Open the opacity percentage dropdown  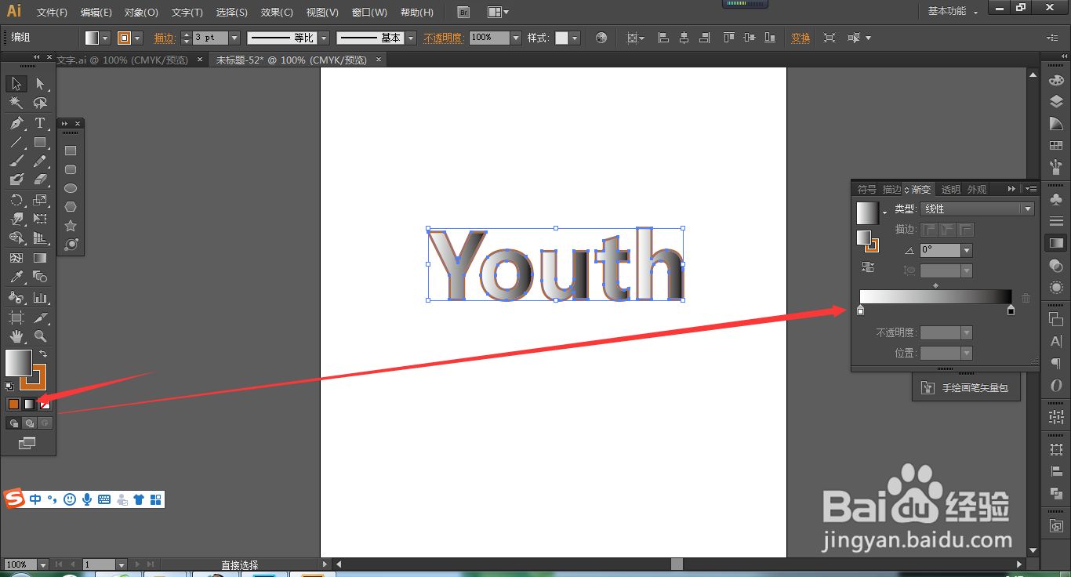pos(516,38)
